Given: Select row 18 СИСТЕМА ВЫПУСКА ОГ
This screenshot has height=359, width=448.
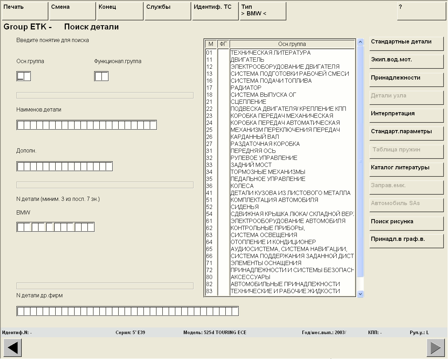Looking at the screenshot, I should tap(280, 95).
